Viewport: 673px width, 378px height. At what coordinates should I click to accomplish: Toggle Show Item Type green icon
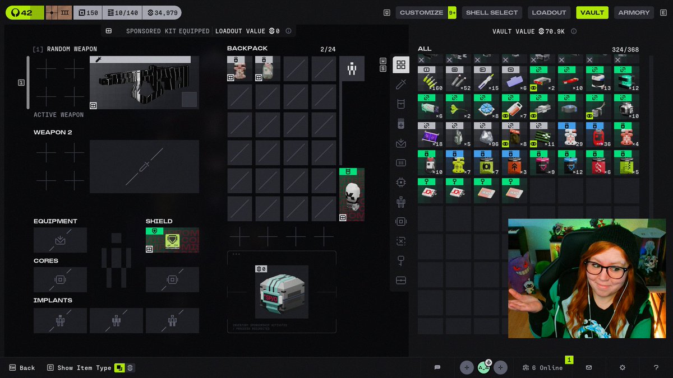(119, 368)
